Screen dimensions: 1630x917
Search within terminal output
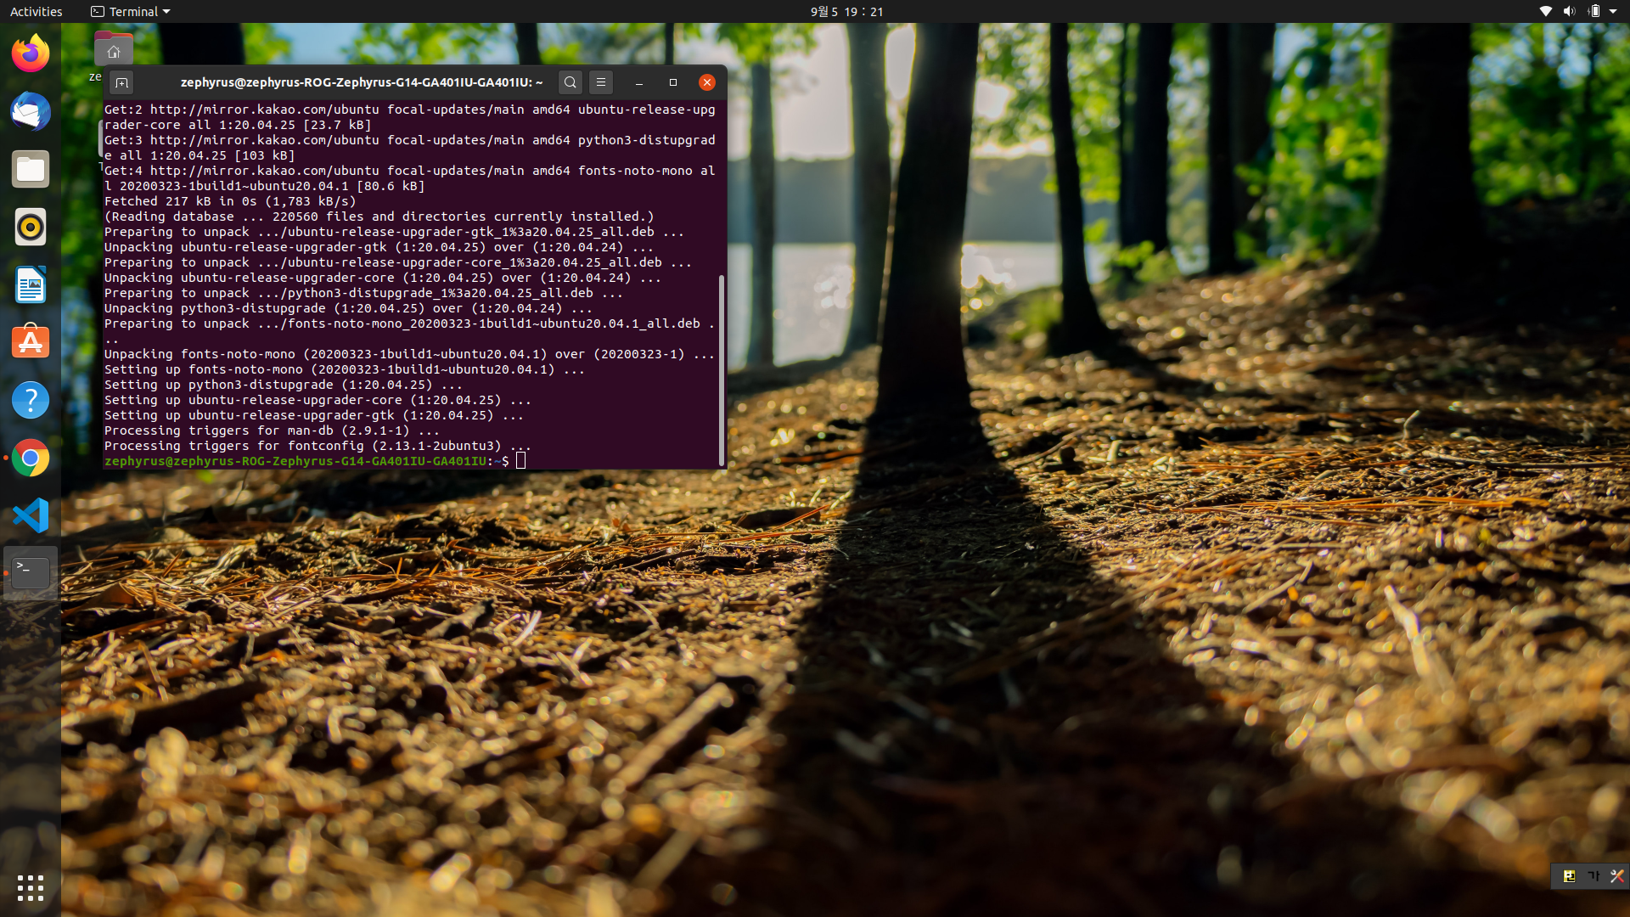[x=570, y=82]
